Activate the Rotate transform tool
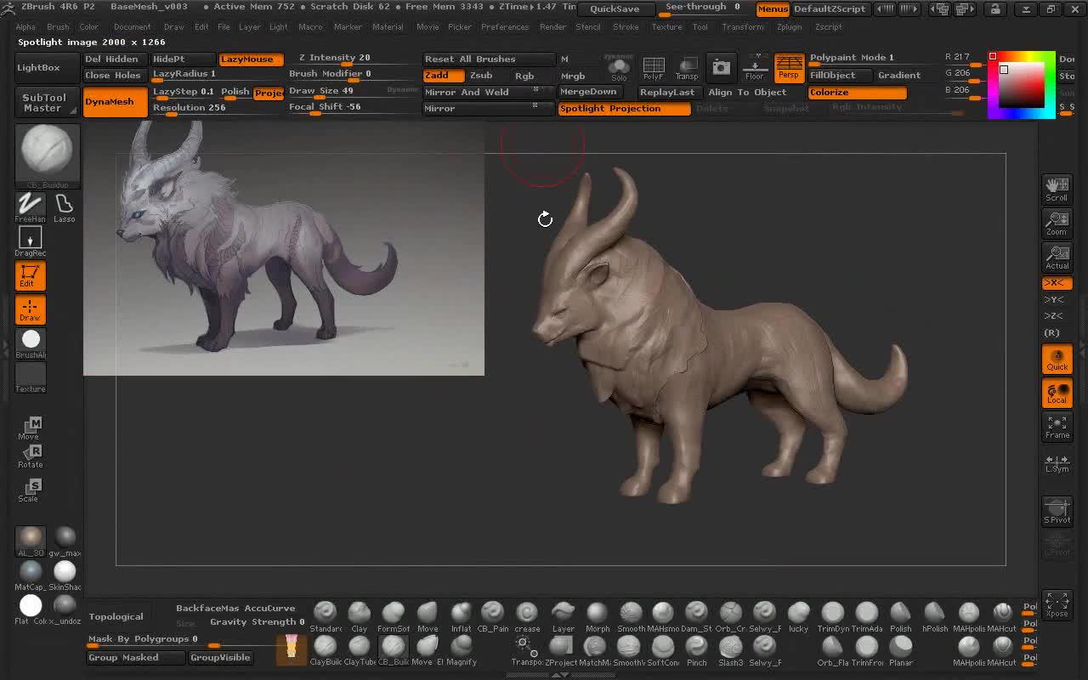 point(31,456)
